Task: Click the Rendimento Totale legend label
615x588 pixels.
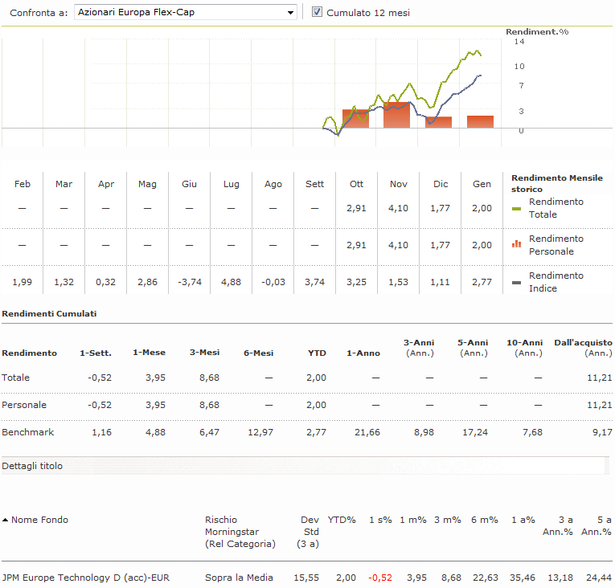Action: click(556, 208)
